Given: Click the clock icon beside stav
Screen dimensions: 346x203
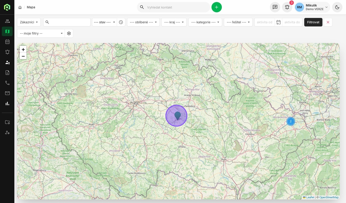Looking at the screenshot, I should [121, 22].
